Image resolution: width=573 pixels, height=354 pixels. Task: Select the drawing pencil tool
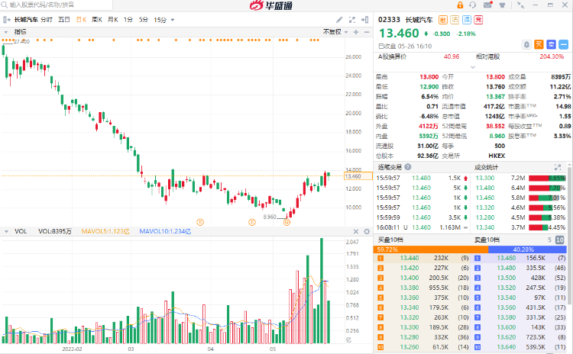tap(339, 20)
